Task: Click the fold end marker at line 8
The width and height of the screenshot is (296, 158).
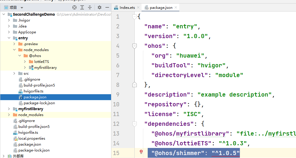Action: [x=134, y=85]
